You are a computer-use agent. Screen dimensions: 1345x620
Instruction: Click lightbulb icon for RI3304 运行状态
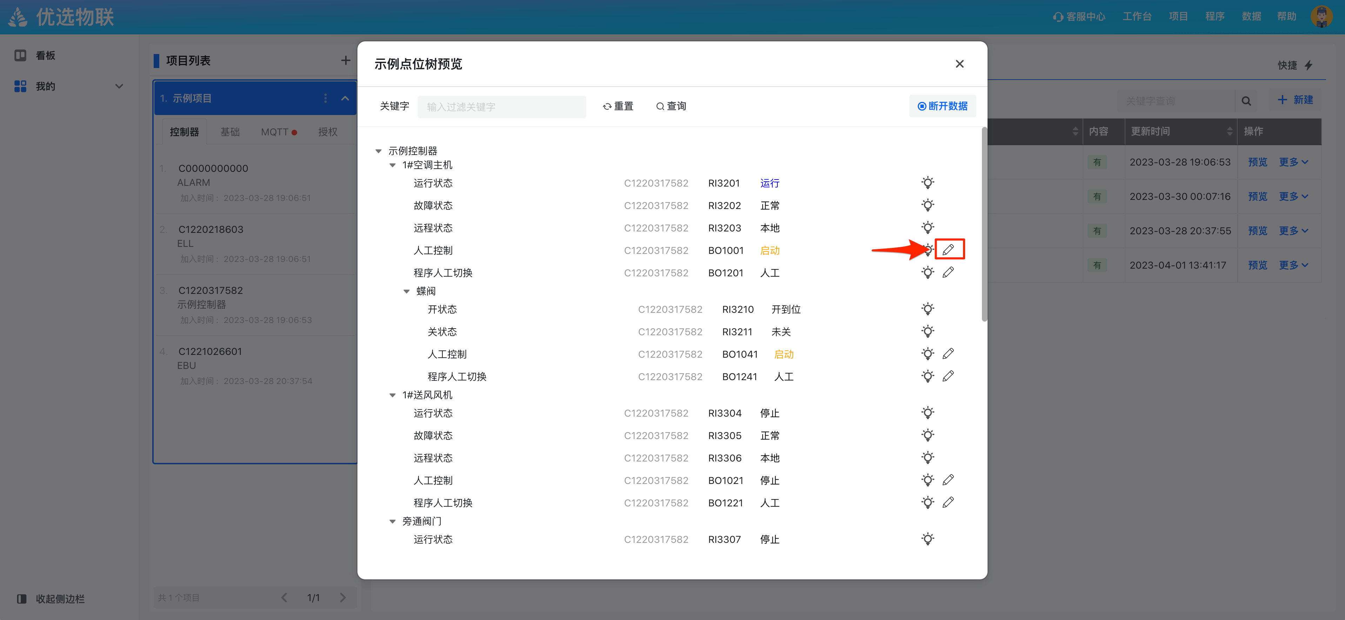click(927, 413)
